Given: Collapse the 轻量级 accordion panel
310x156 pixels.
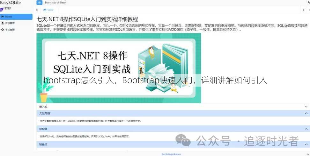Looking at the screenshot, I should pyautogui.click(x=173, y=144).
